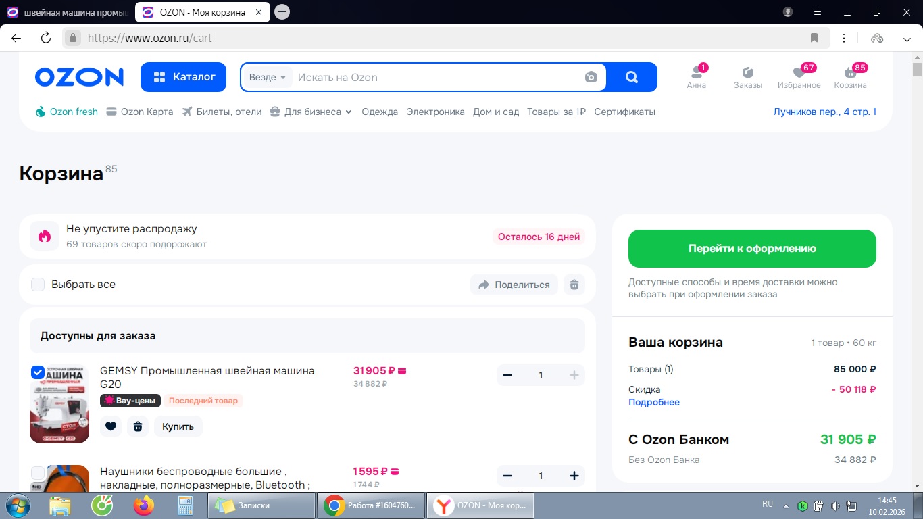Reload the page
Viewport: 923px width, 519px height.
pyautogui.click(x=46, y=38)
